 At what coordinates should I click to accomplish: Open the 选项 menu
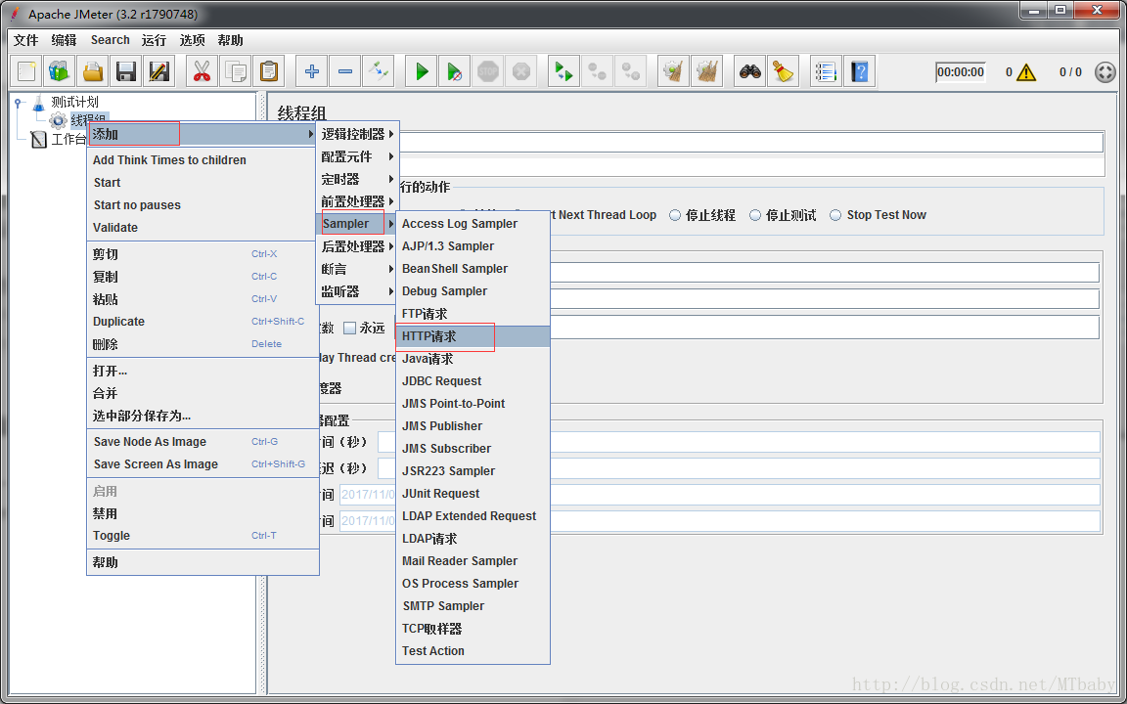[192, 40]
